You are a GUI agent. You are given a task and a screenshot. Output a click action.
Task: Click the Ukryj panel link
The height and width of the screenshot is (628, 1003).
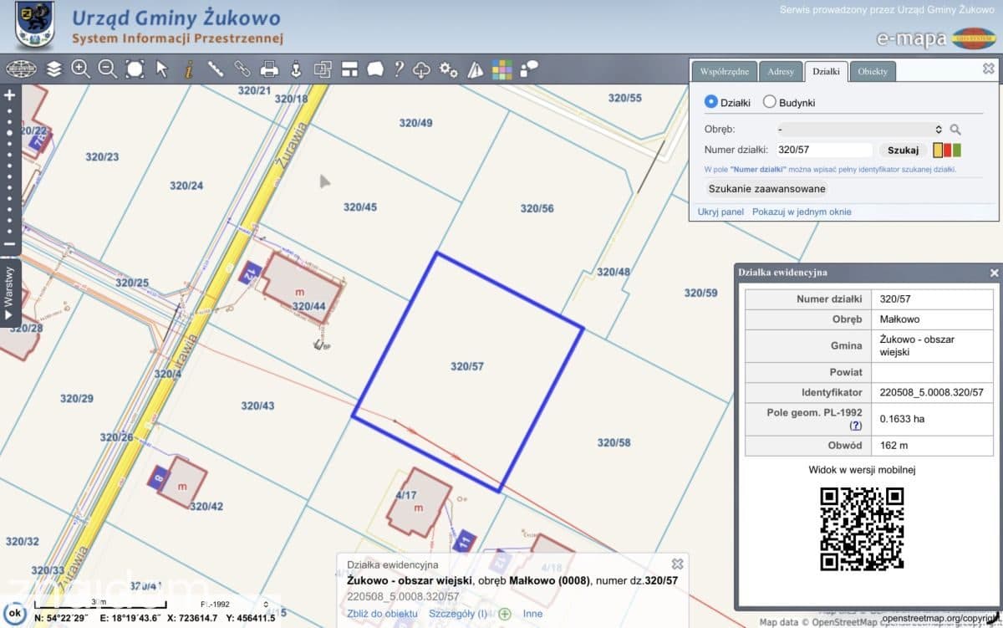[x=720, y=212]
